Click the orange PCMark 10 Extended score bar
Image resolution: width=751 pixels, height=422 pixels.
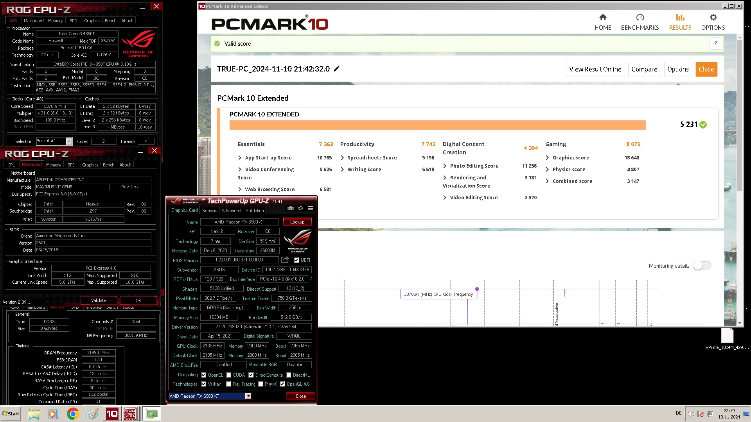437,125
